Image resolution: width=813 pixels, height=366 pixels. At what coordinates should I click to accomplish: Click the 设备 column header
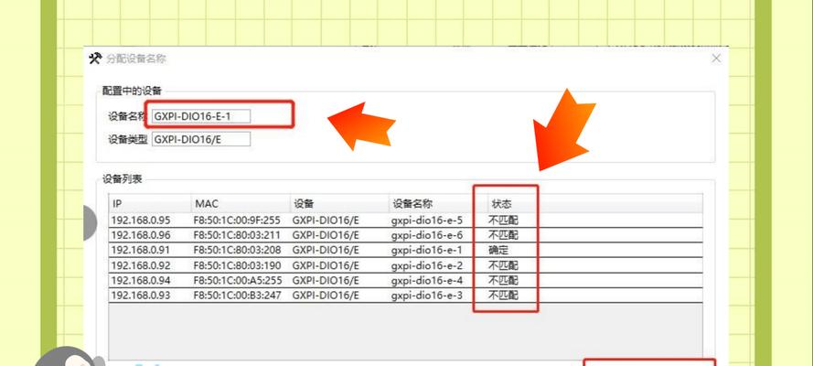coord(339,204)
